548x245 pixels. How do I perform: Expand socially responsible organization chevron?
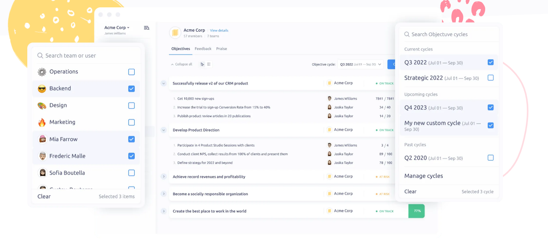click(x=164, y=194)
